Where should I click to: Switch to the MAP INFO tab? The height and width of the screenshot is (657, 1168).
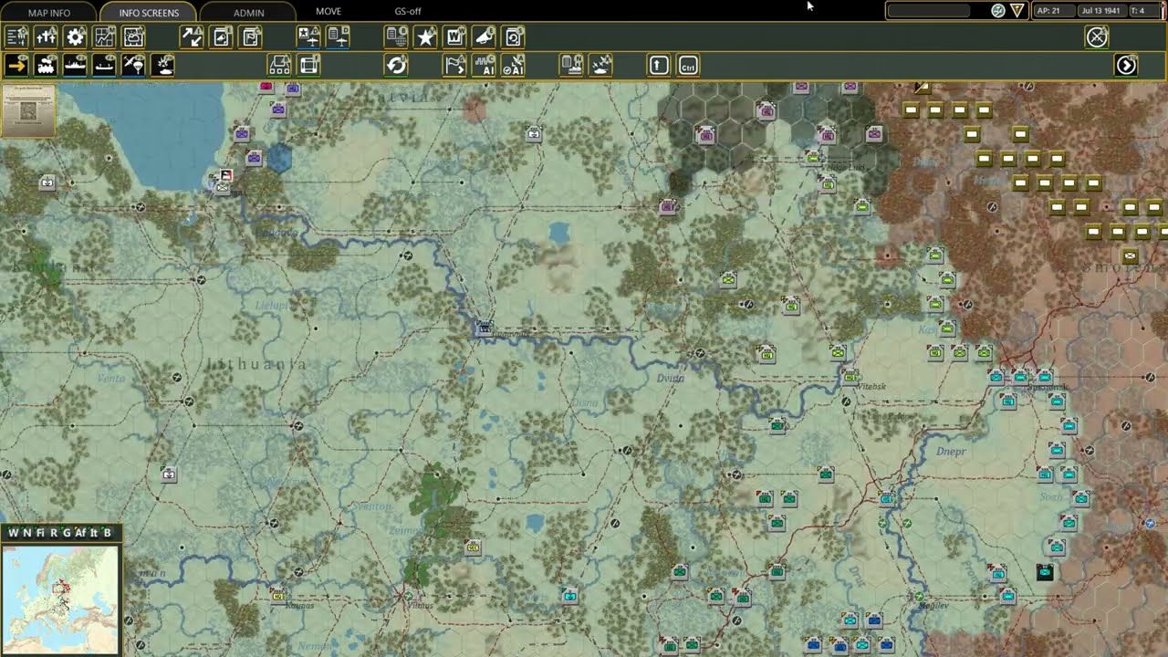click(48, 12)
